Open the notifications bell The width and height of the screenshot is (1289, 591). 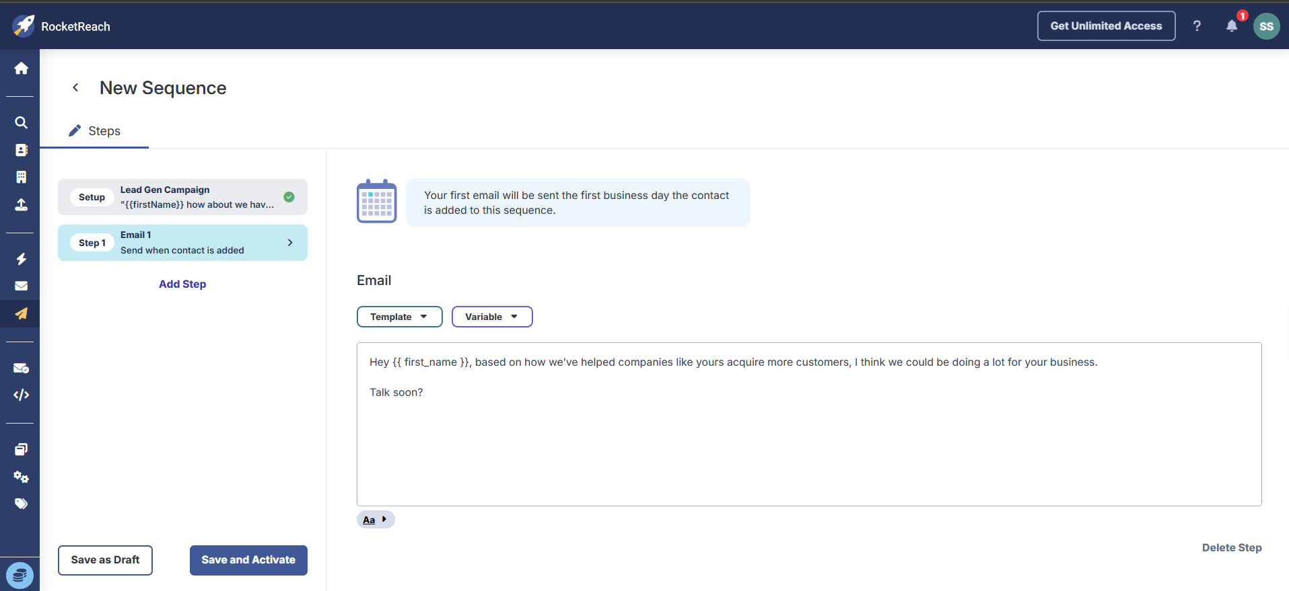1232,26
